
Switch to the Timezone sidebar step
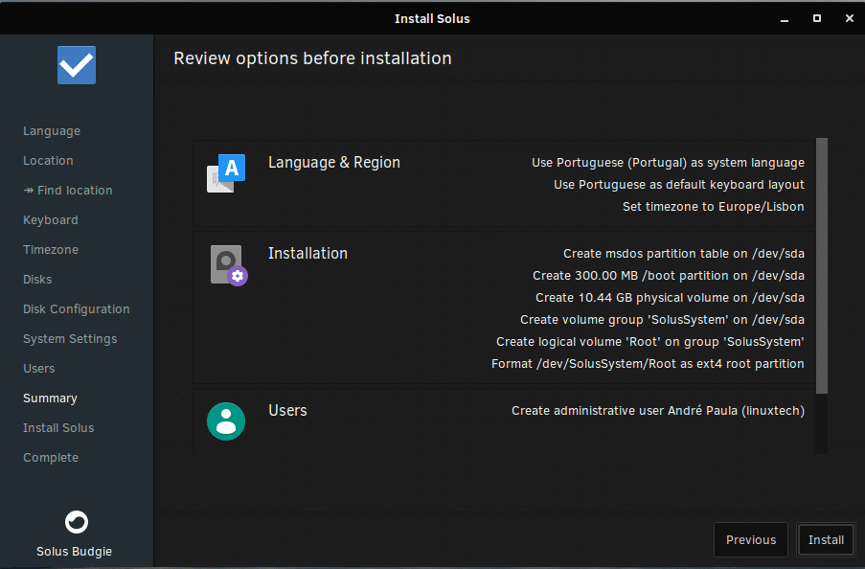[51, 250]
